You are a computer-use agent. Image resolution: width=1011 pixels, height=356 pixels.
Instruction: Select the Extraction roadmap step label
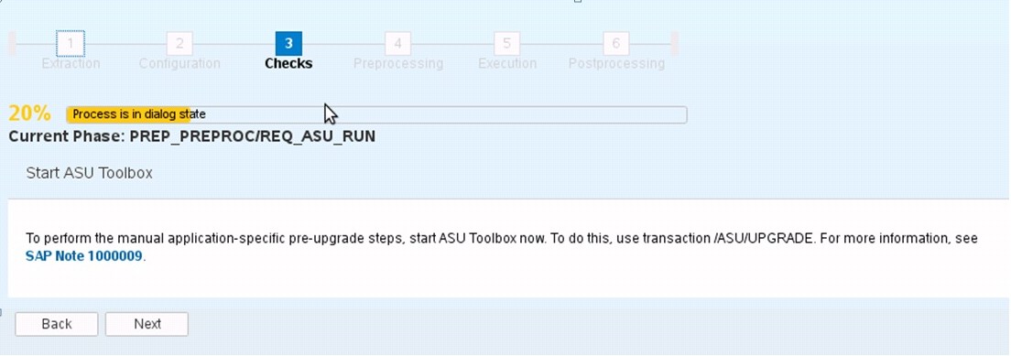71,64
